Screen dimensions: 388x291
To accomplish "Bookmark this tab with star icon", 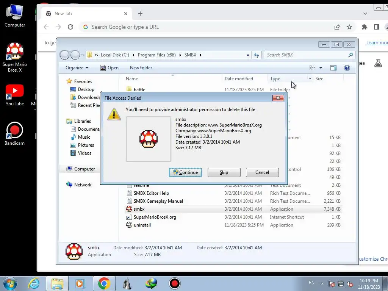I will coord(349,27).
